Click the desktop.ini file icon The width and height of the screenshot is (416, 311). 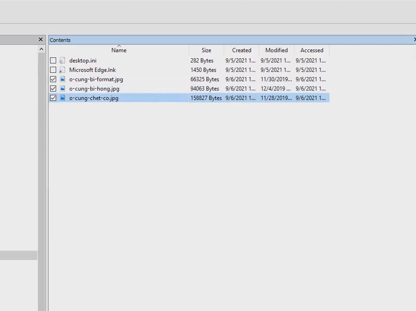[62, 61]
